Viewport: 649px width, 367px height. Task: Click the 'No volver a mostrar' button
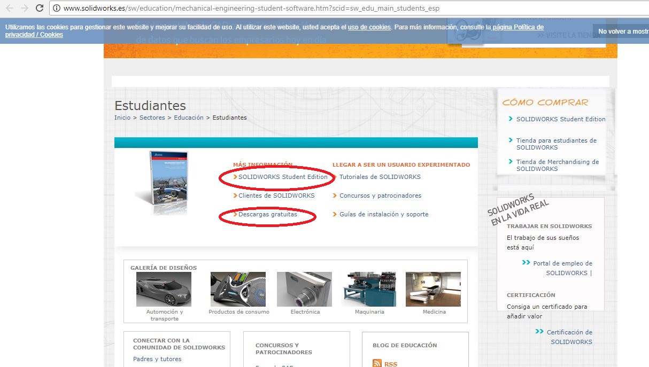(622, 32)
